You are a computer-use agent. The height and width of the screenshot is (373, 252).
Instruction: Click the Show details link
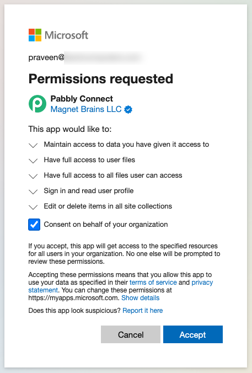pyautogui.click(x=140, y=298)
